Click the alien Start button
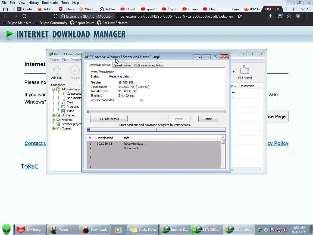 (x=7, y=229)
